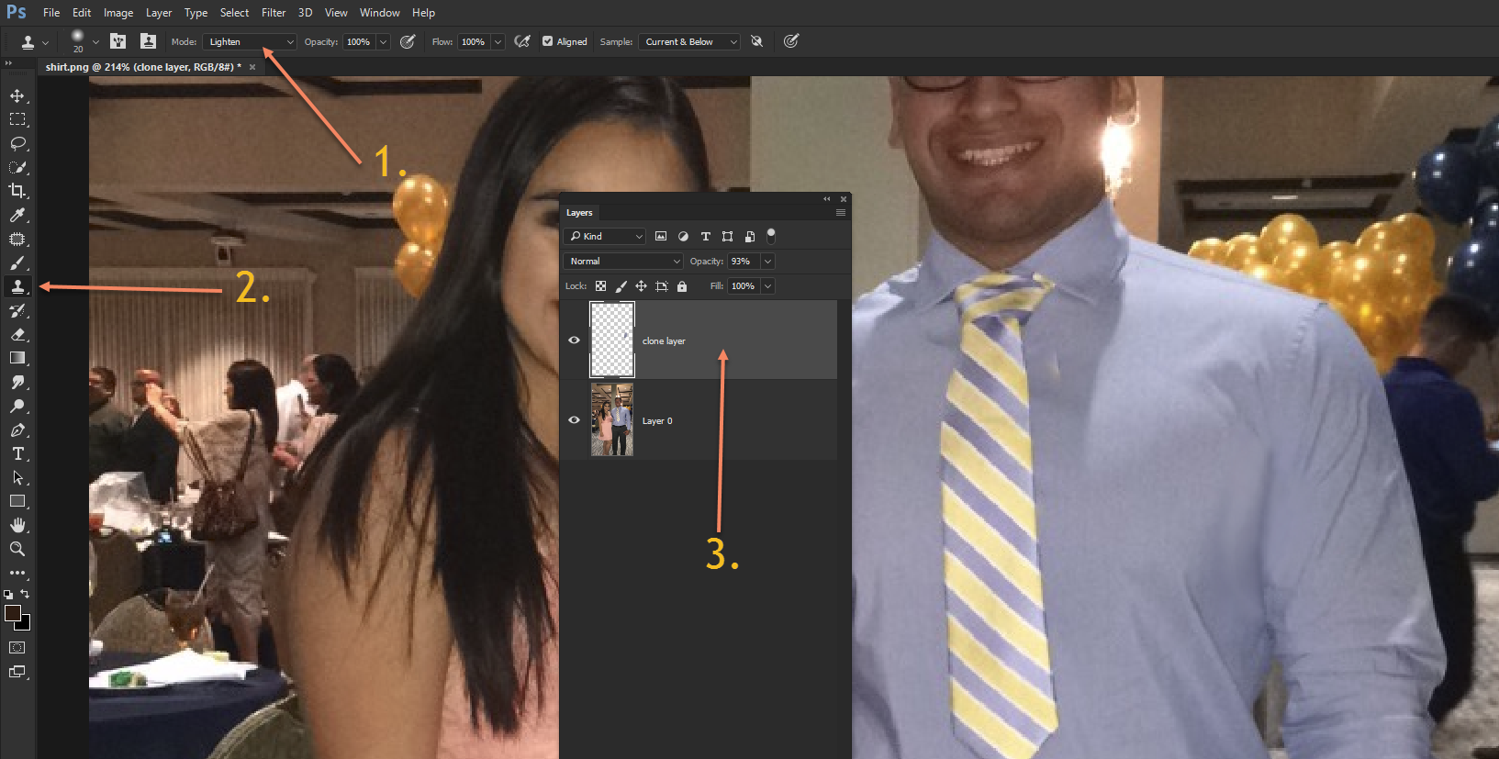Image resolution: width=1499 pixels, height=759 pixels.
Task: Open the Layer menu
Action: click(x=159, y=13)
